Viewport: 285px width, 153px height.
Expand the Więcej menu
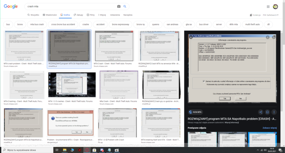(102, 15)
